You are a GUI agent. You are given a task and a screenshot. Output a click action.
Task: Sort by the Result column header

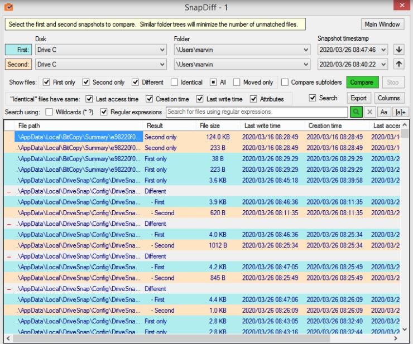pos(169,125)
